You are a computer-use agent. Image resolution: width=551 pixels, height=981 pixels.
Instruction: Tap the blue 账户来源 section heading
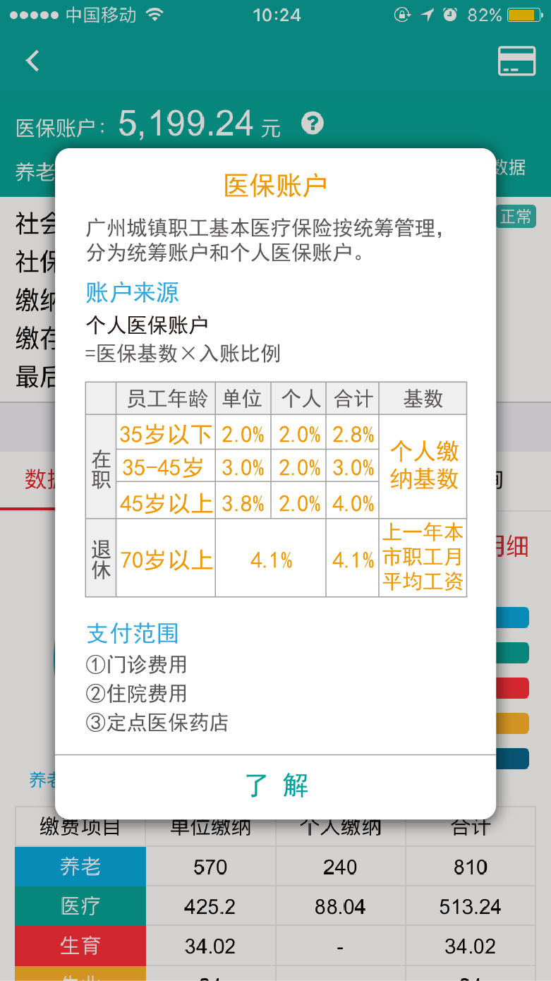[x=131, y=291]
